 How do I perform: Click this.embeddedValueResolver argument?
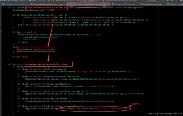119,79
